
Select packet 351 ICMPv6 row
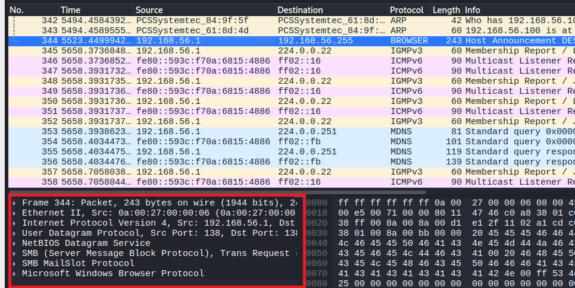[292, 111]
